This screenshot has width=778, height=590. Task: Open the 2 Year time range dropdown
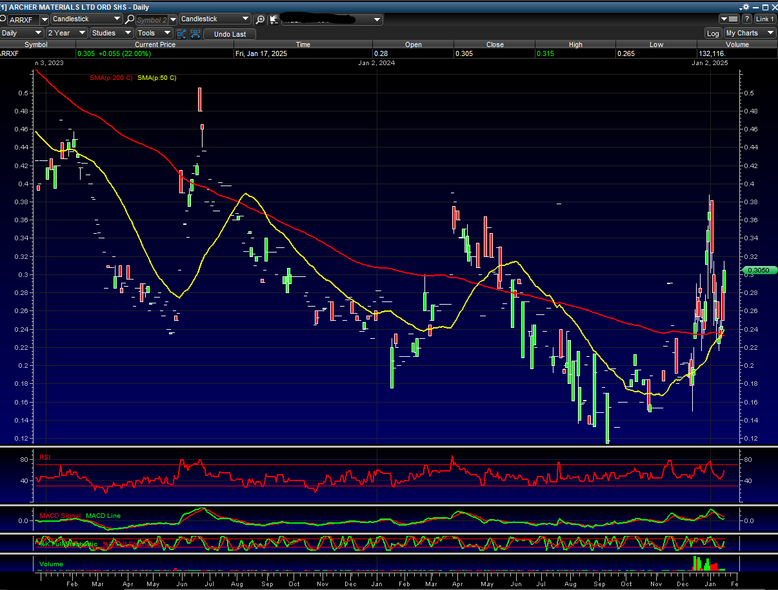pos(67,33)
